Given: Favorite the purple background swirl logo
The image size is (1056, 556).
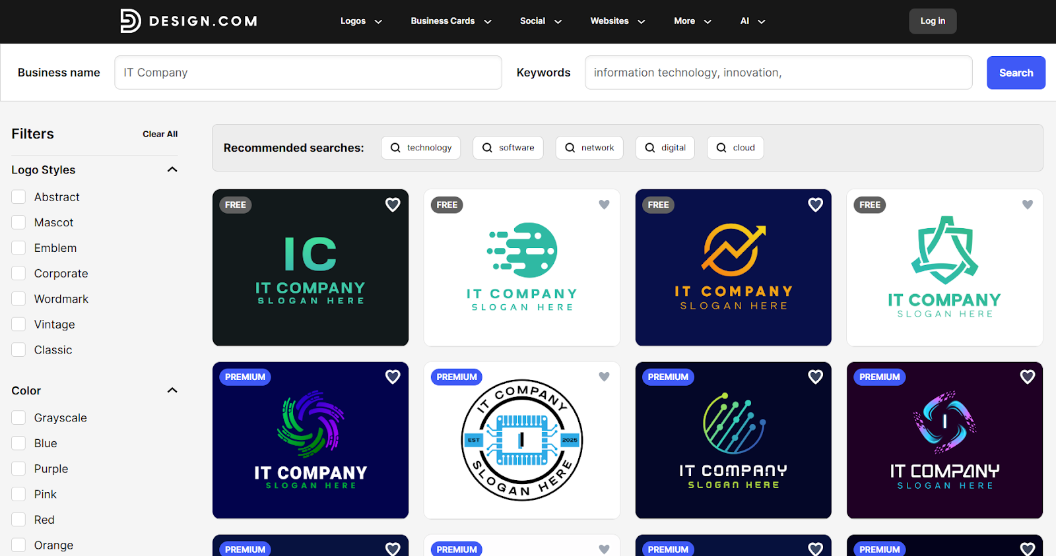Looking at the screenshot, I should 1027,377.
